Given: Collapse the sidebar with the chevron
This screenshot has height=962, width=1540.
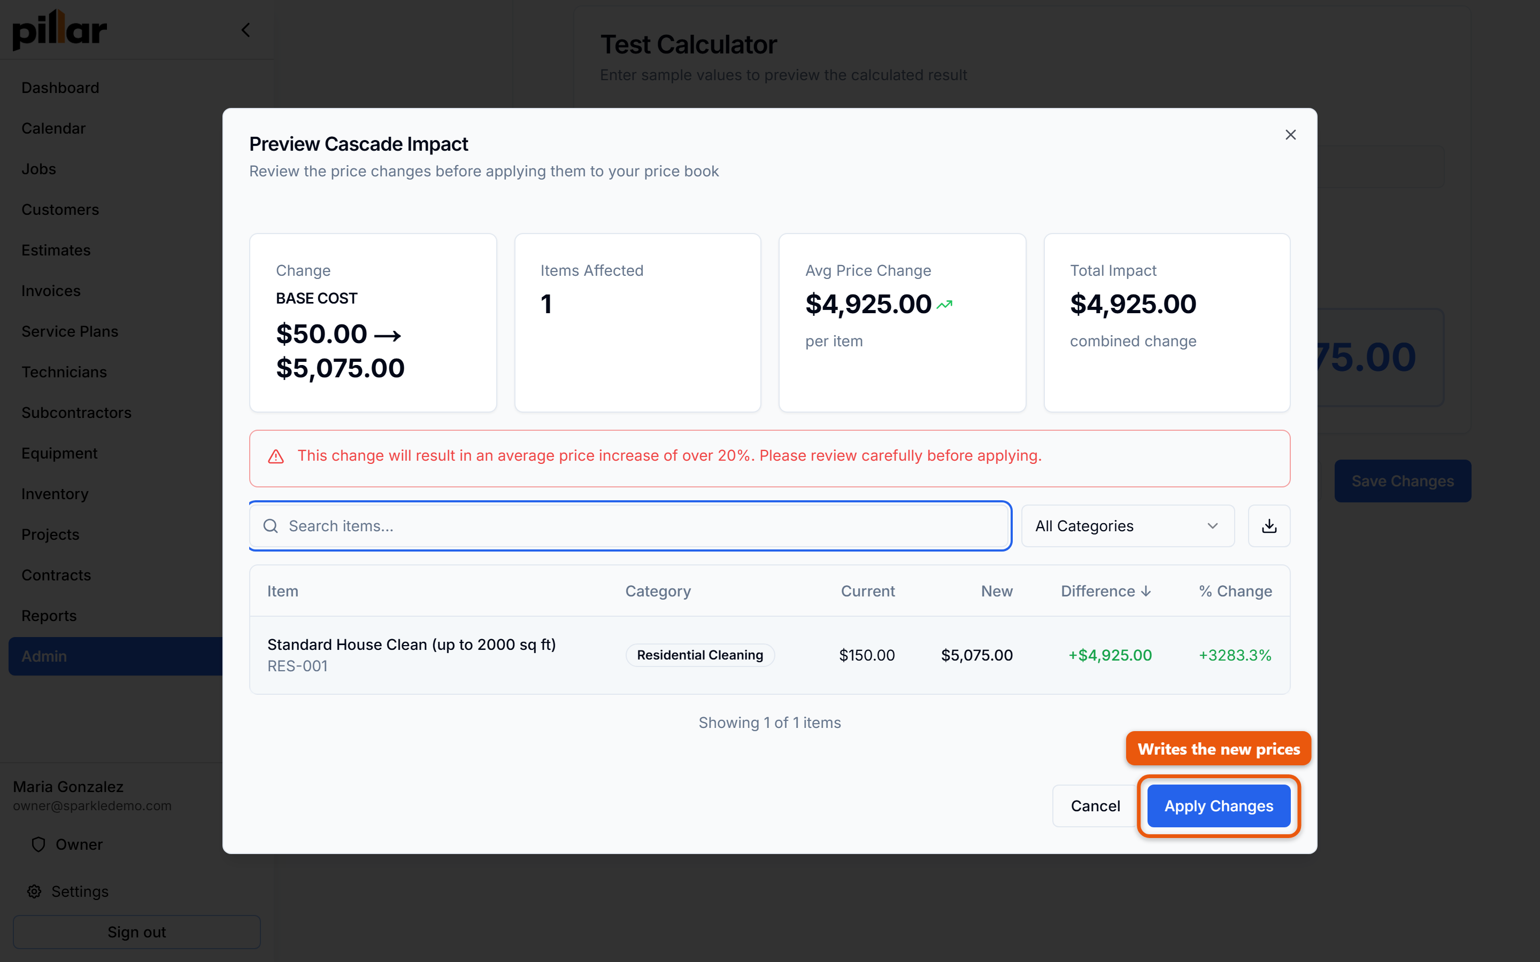Looking at the screenshot, I should (245, 30).
